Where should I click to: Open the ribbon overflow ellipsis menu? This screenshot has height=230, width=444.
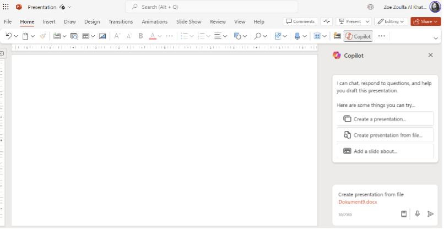click(x=382, y=36)
